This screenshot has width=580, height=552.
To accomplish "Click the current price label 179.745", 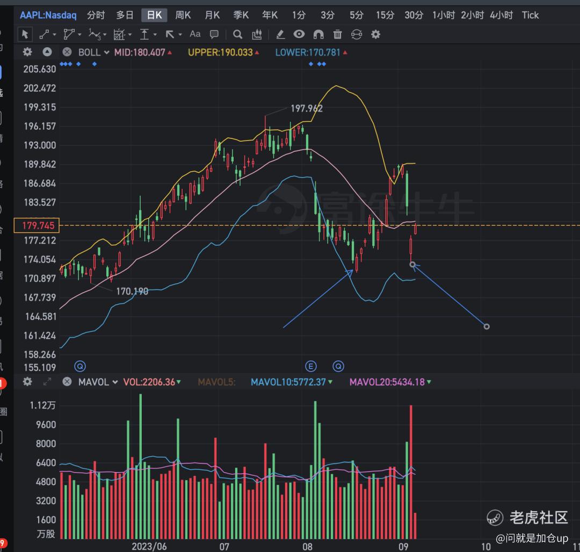I will pos(37,225).
